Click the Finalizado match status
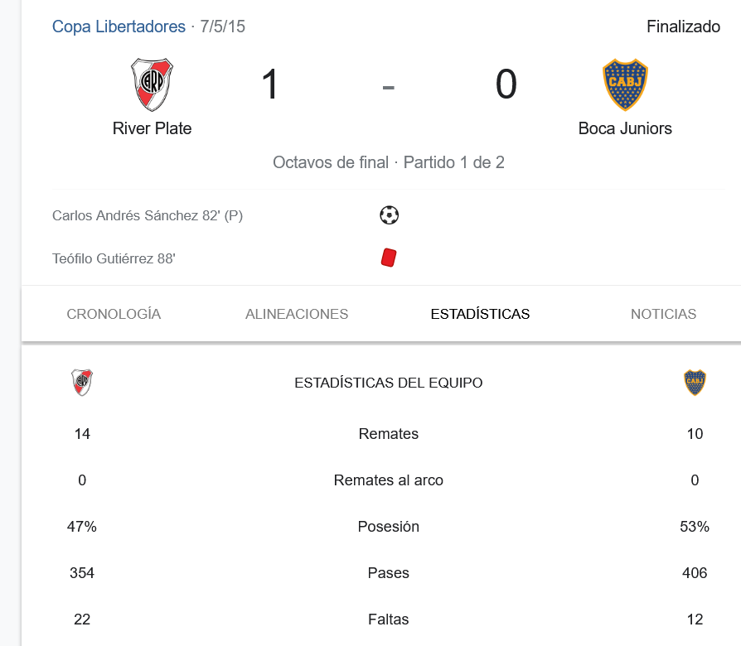This screenshot has width=741, height=646. point(683,27)
